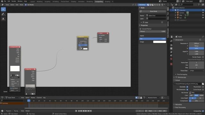Image resolution: width=205 pixels, height=115 pixels.
Task: Click the auto-keying record button
Action: [x=76, y=111]
